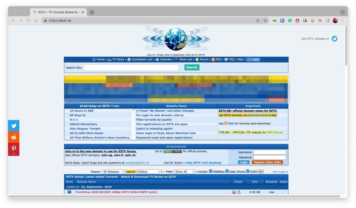Close the EZTV browser tab
The image size is (356, 208).
click(83, 12)
